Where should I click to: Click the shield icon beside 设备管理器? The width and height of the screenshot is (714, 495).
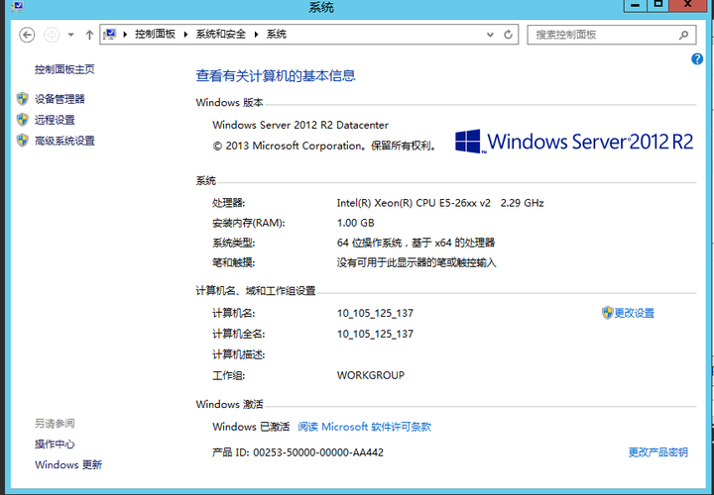click(23, 99)
